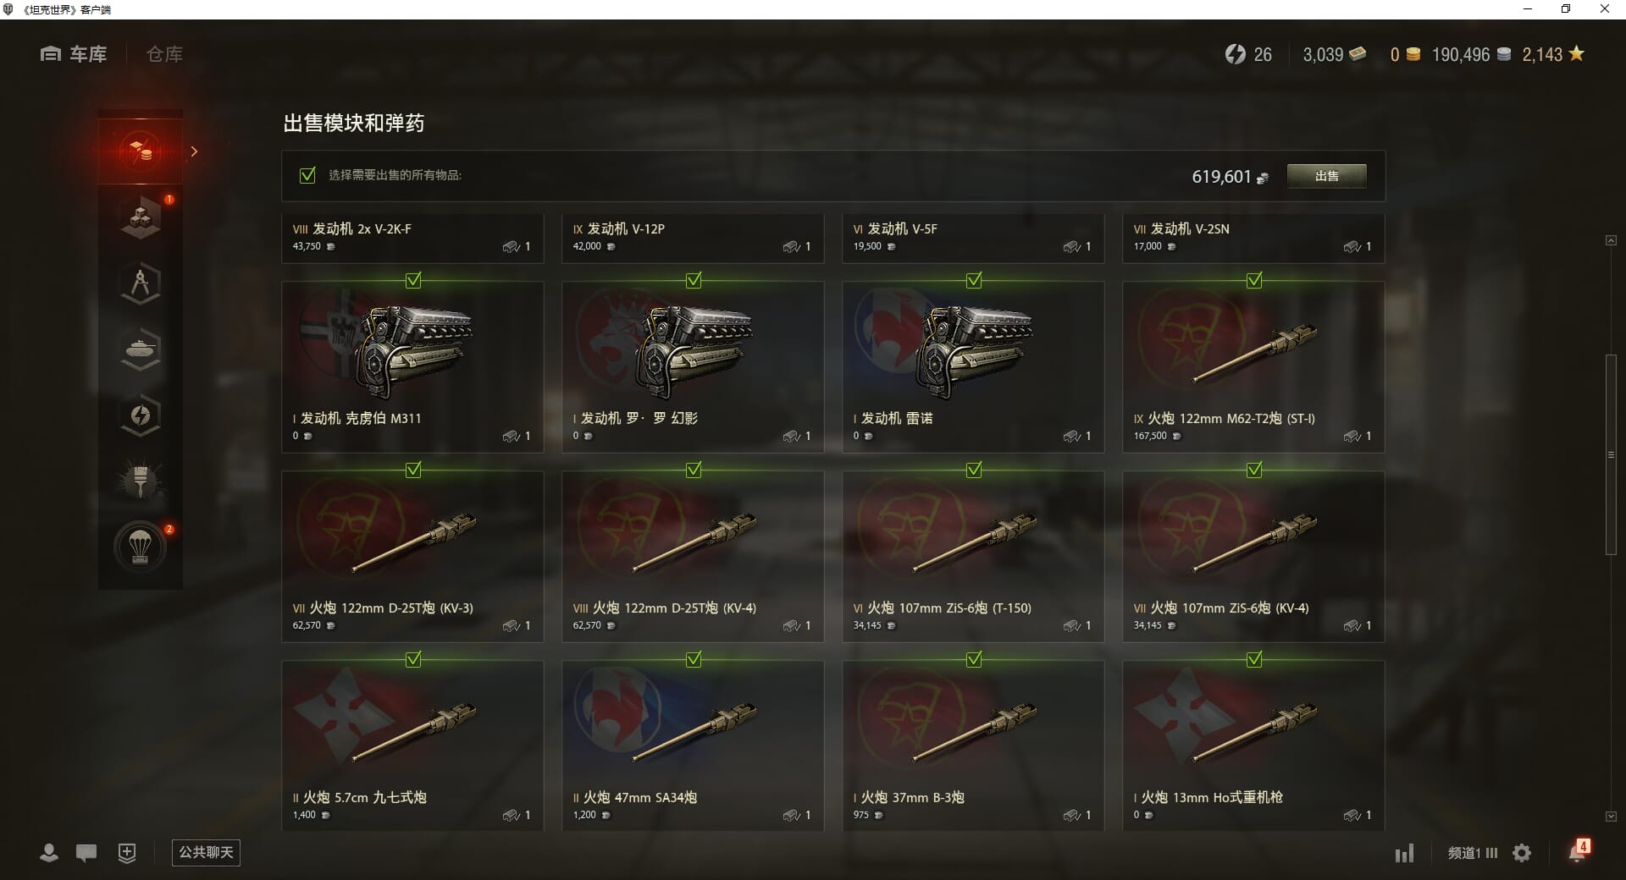1626x880 pixels.
Task: Open the paintbrush customization sidebar icon
Action: (x=141, y=481)
